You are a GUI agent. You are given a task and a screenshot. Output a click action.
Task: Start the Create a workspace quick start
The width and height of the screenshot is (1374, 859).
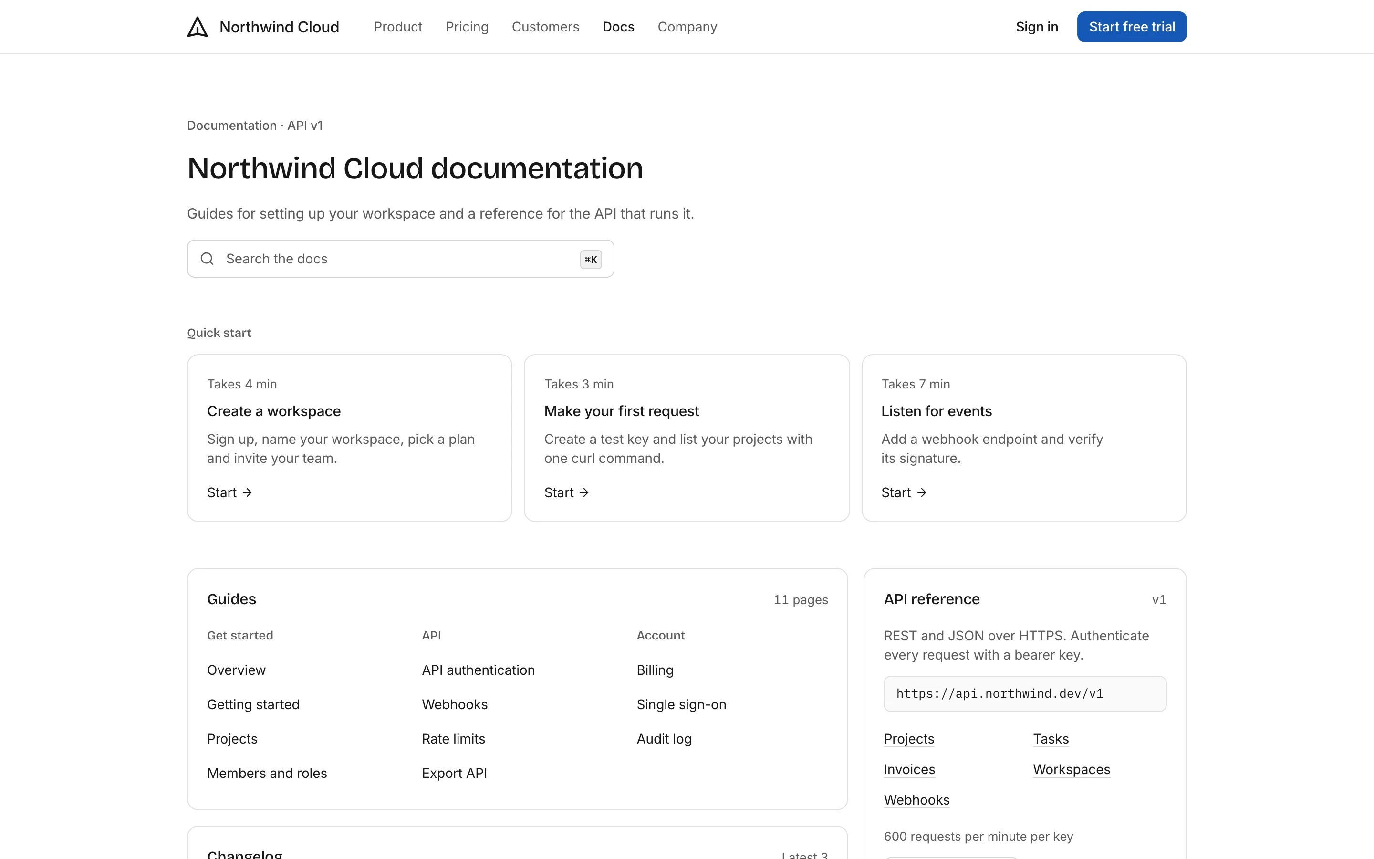229,492
